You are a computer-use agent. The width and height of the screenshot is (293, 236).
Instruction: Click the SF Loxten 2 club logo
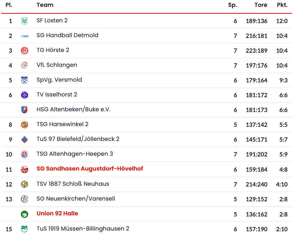(x=24, y=21)
